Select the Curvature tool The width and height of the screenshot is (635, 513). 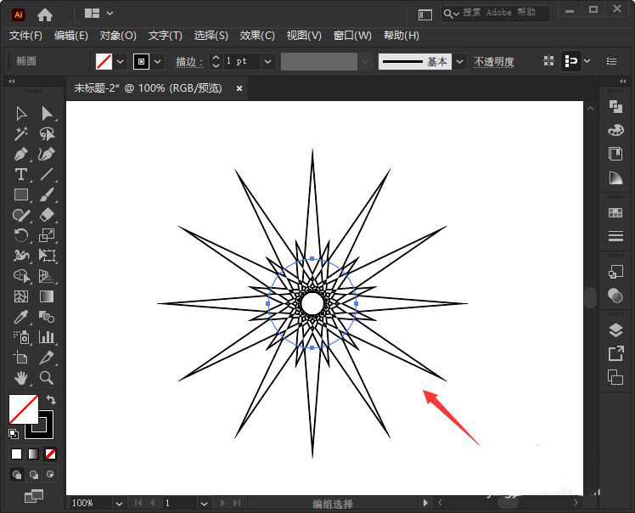coord(47,155)
